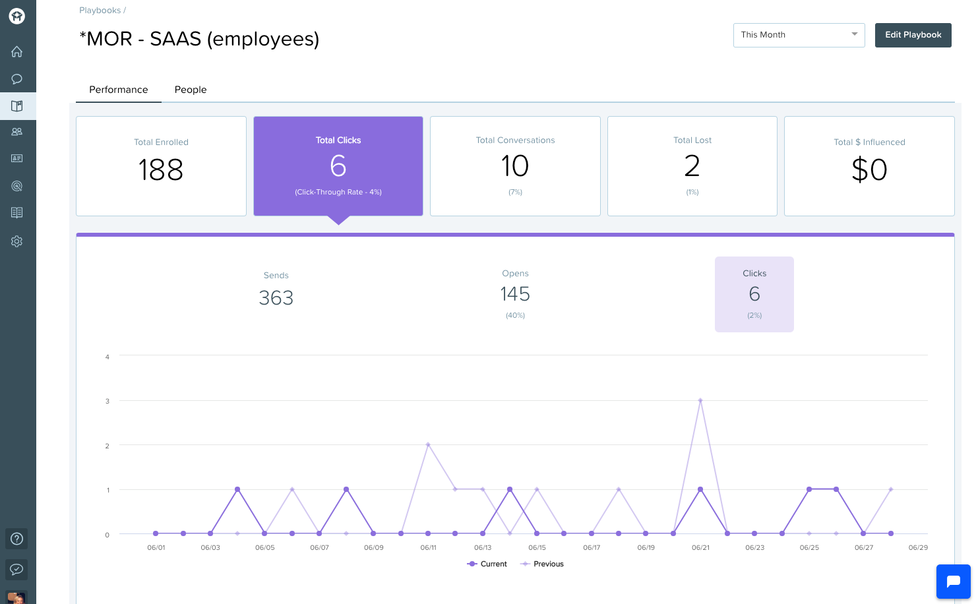
Task: Select the Total Lost card
Action: pos(692,166)
